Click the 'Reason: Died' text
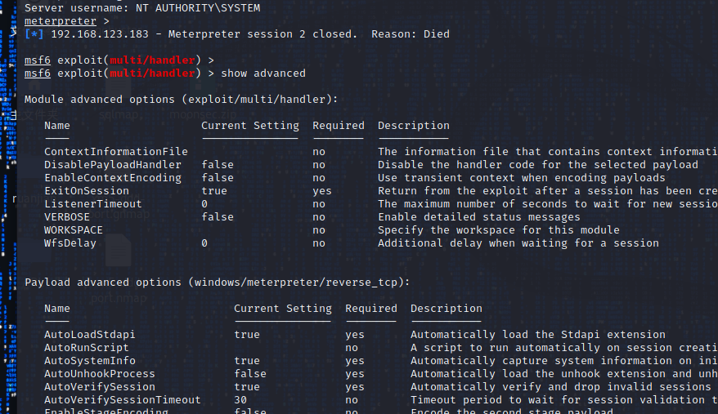Viewport: 718px width, 414px height. pos(411,33)
